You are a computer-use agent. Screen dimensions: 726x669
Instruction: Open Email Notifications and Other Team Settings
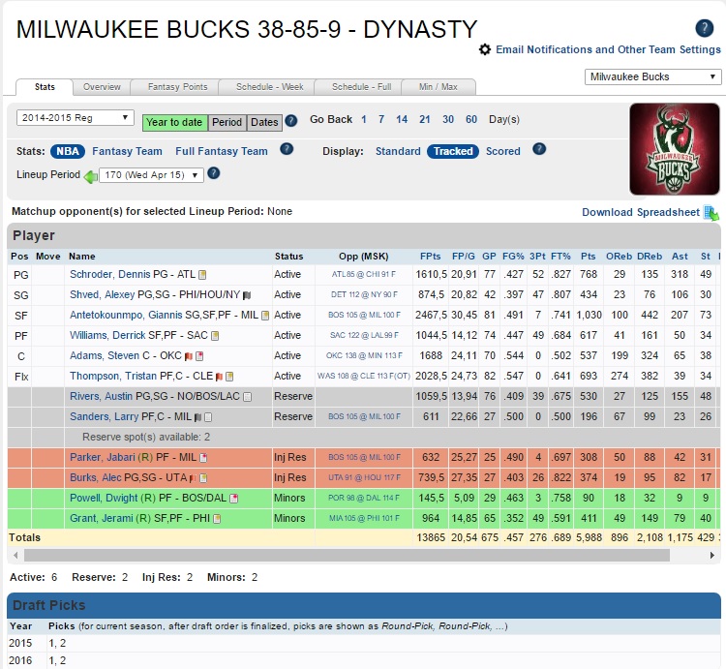coord(608,49)
